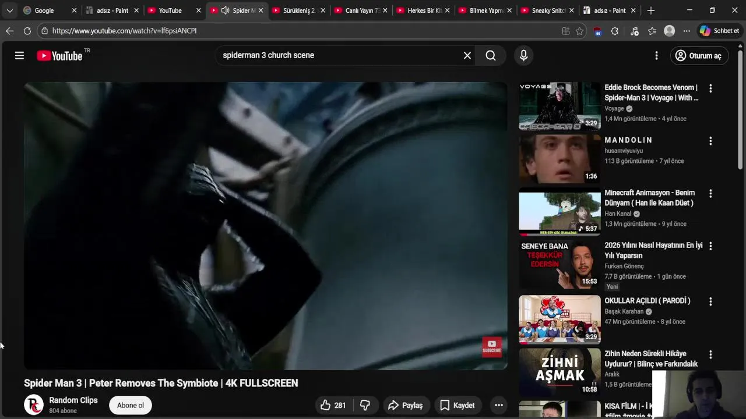Add this page to favorites with the star
746x419 pixels.
click(x=579, y=31)
